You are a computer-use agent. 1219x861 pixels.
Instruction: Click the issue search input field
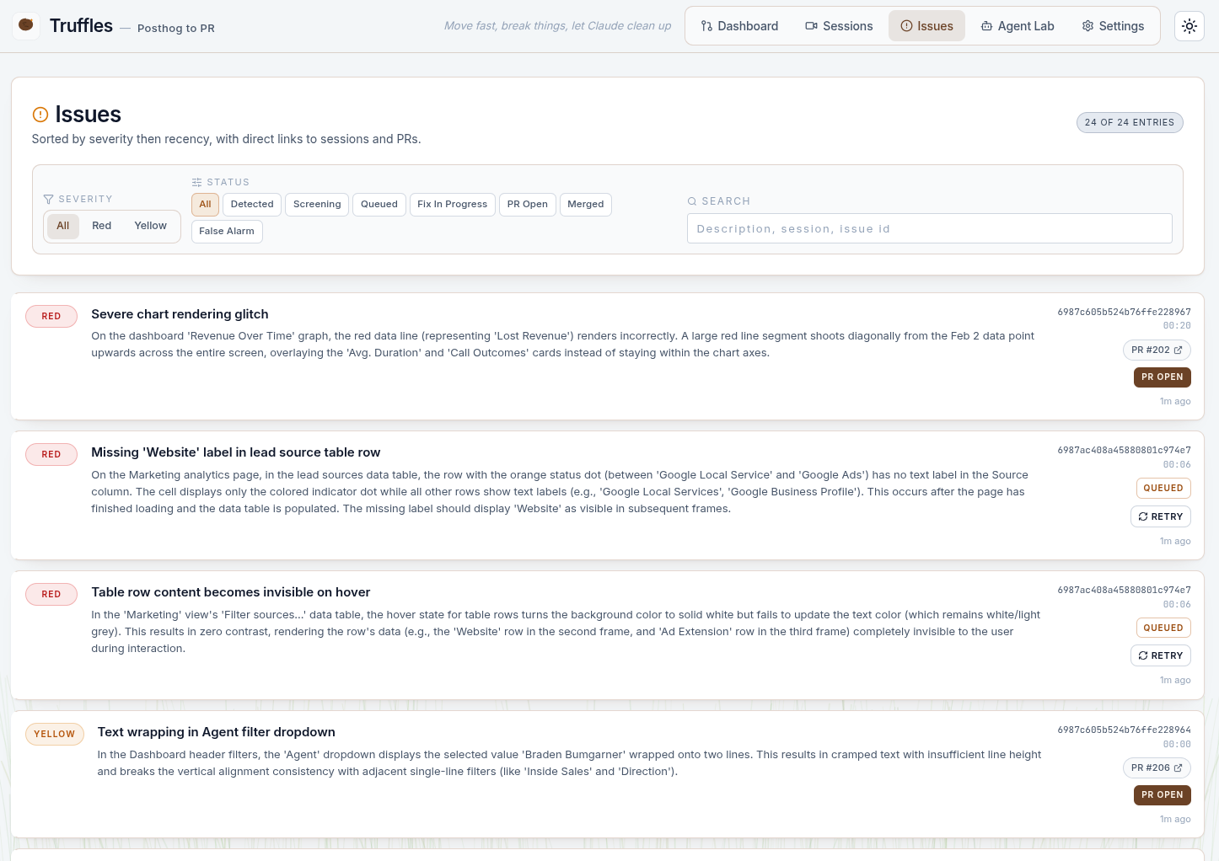click(929, 228)
